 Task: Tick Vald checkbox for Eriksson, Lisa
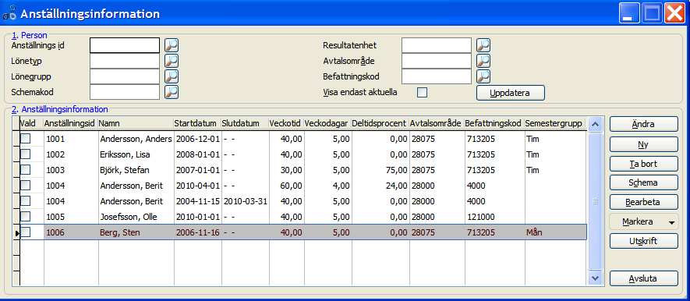[26, 154]
